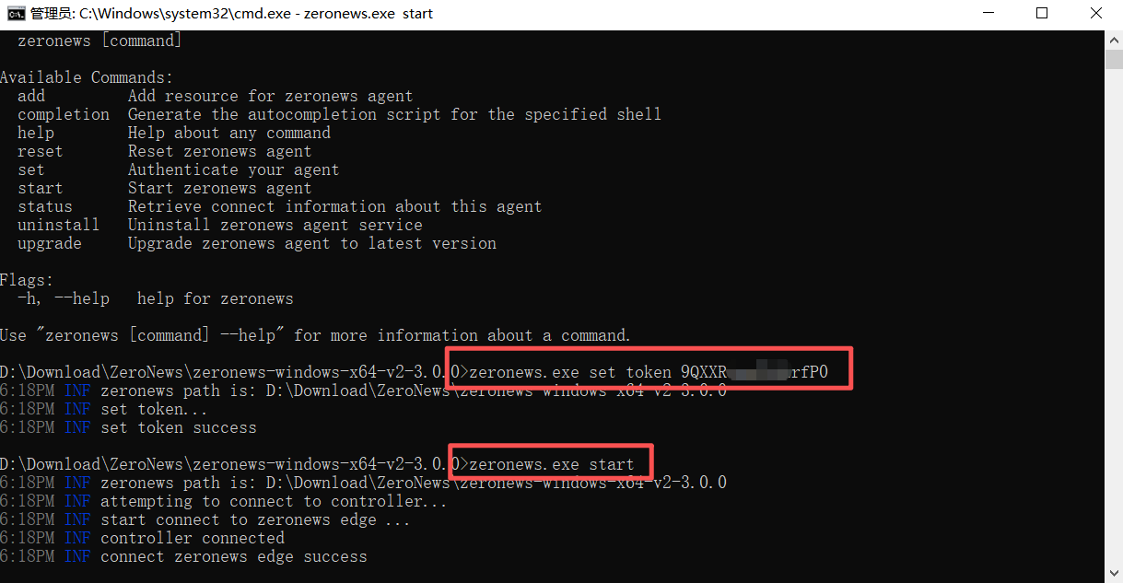Click the "completion" command in the list
The image size is (1123, 583).
[63, 114]
